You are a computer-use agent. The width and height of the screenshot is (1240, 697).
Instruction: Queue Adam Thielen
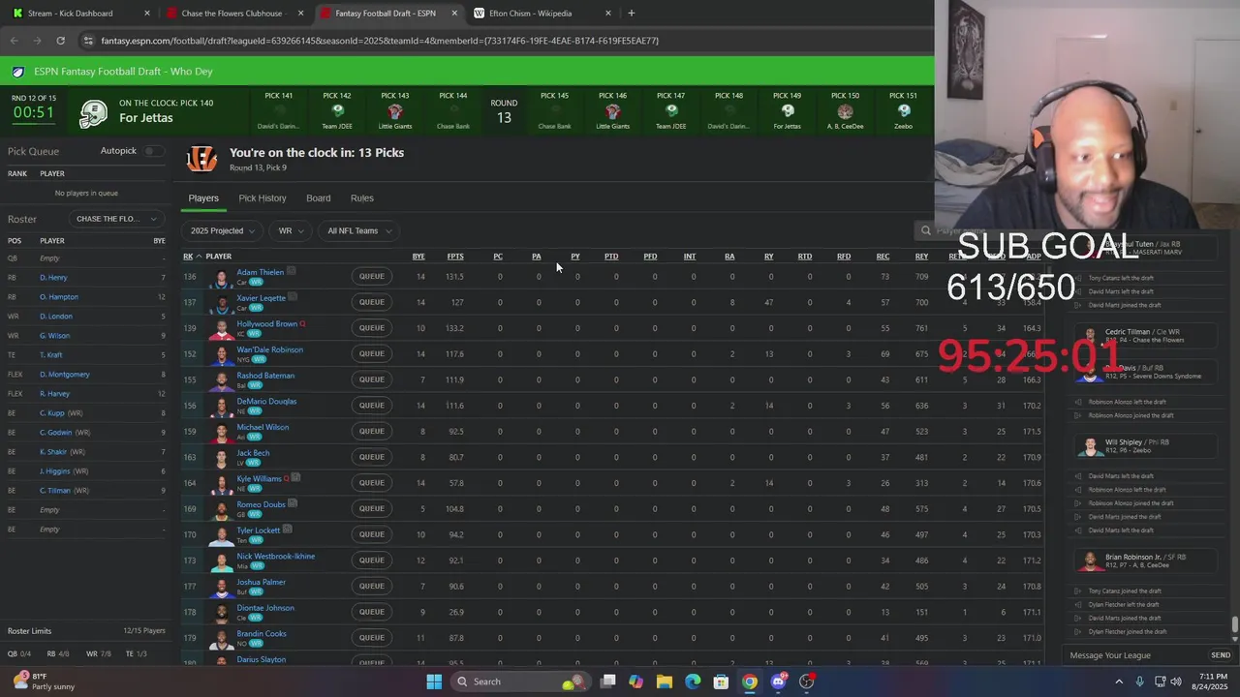372,276
